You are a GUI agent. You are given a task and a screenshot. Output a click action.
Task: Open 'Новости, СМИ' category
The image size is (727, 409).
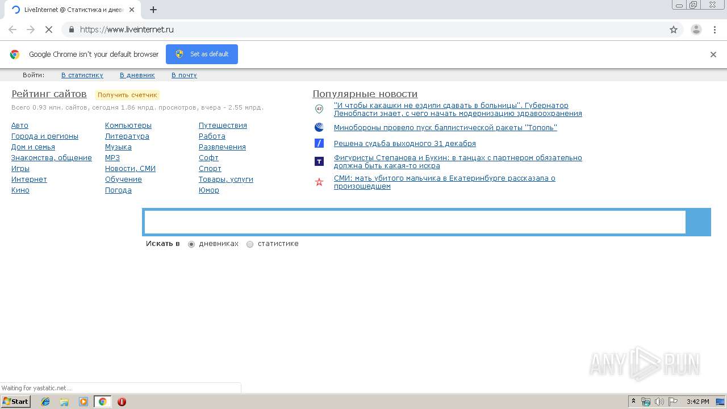pos(130,169)
